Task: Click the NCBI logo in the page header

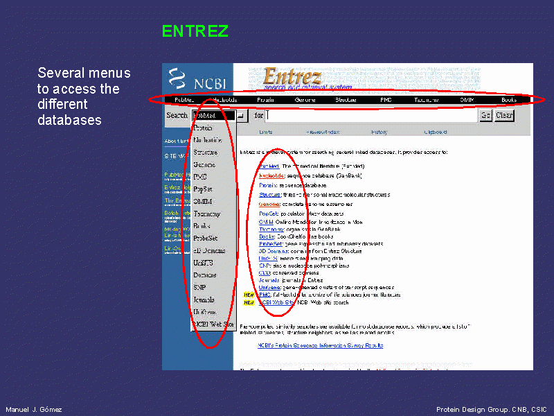Action: (x=197, y=78)
